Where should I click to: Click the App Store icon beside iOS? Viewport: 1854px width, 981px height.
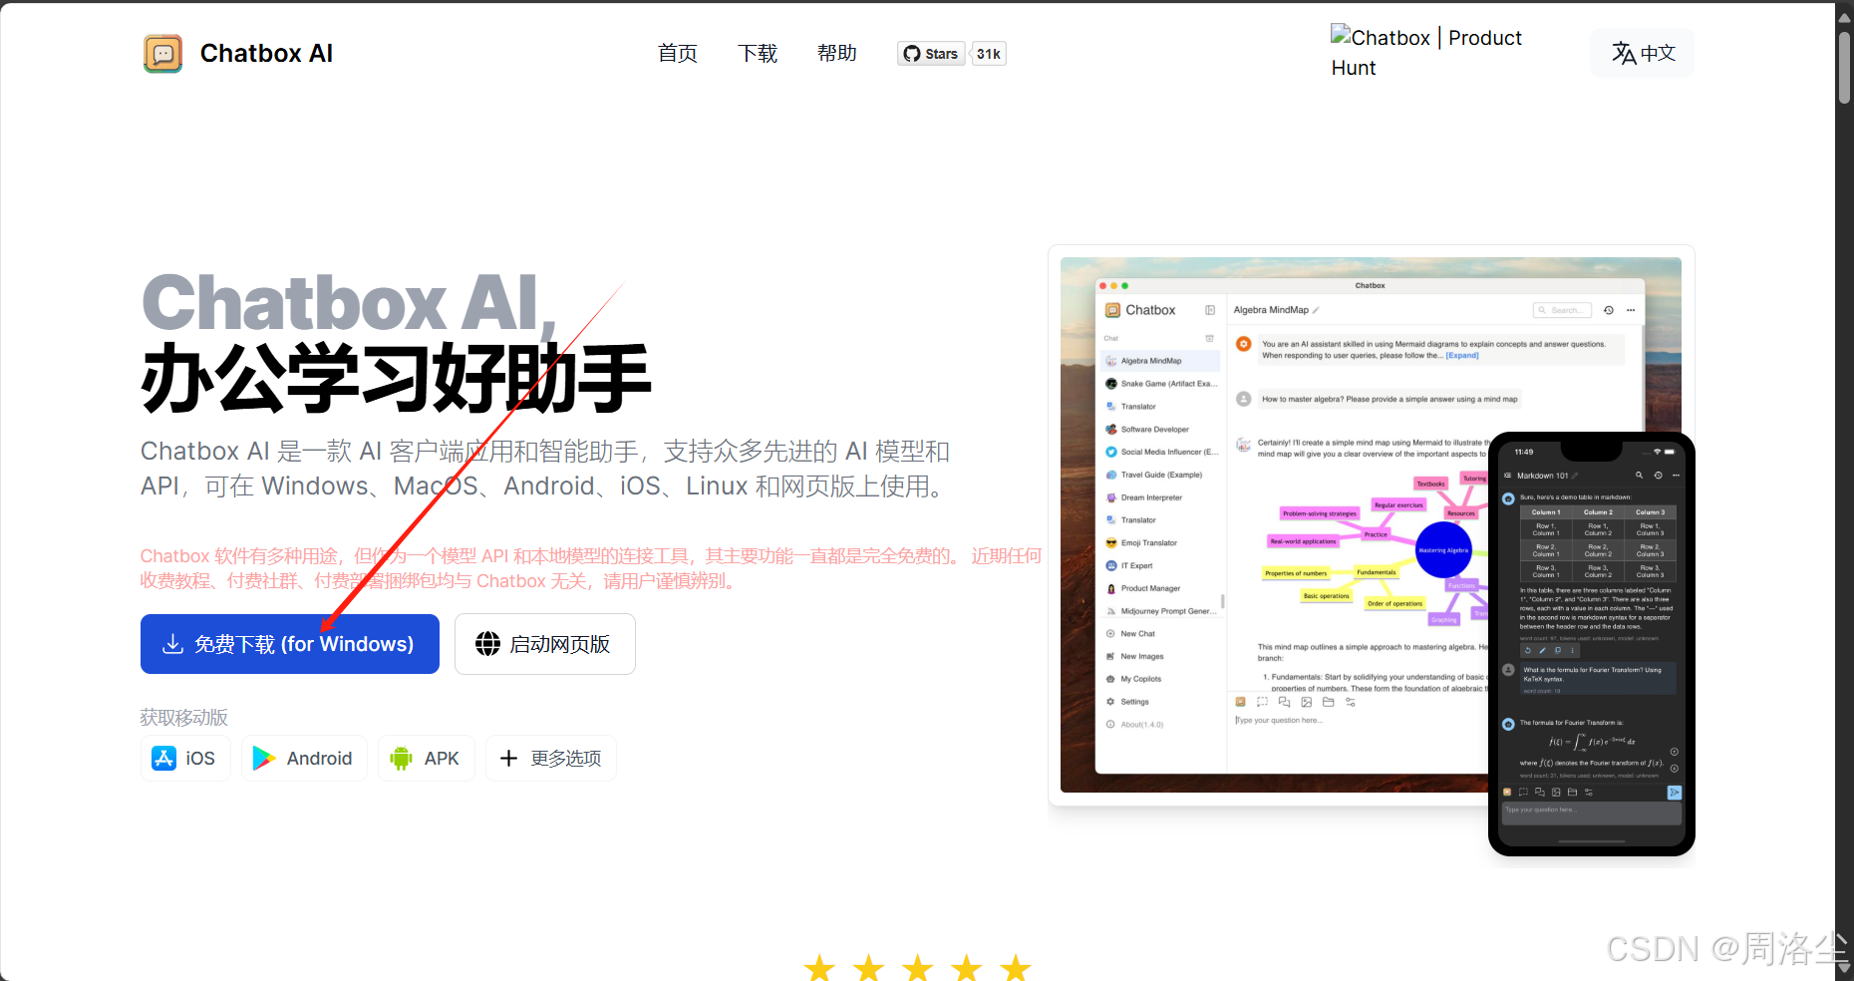pos(163,759)
